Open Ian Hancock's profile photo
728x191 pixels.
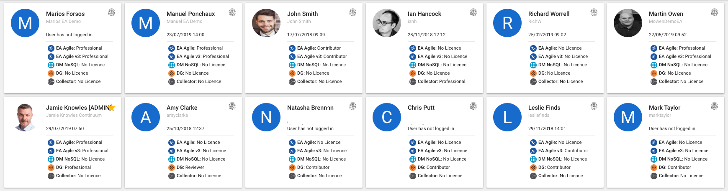click(387, 23)
